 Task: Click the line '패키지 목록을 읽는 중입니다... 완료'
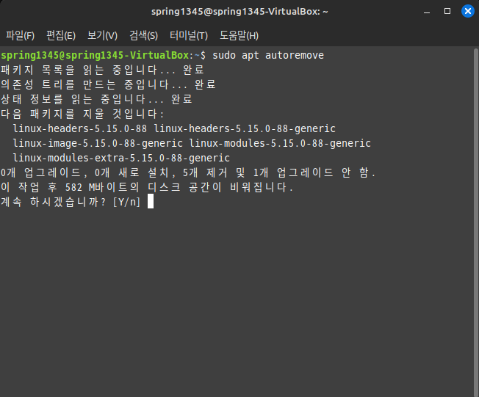point(102,70)
